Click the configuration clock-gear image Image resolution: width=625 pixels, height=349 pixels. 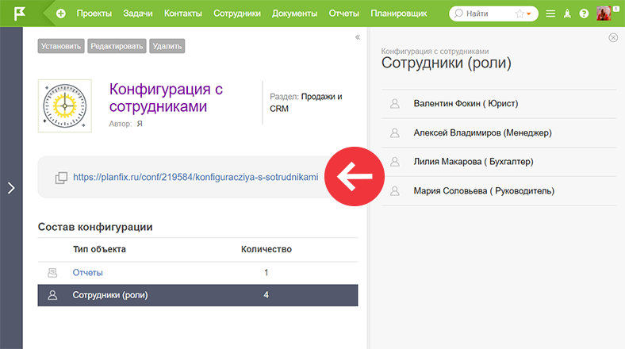pos(64,105)
